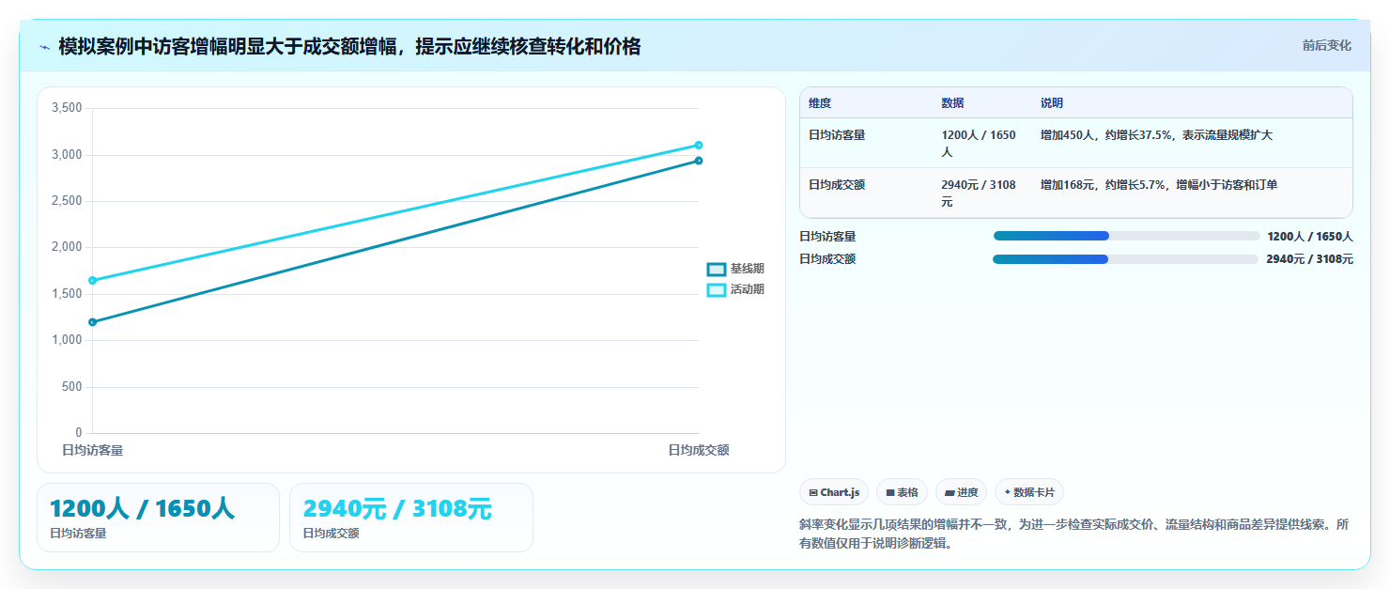The height and width of the screenshot is (589, 1390).
Task: Click the 日均成交额 x-axis label
Action: click(x=699, y=450)
